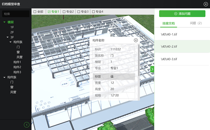Collapse the 构件族 node under 3F
Screen dimensions: 210x130
pyautogui.click(x=10, y=43)
